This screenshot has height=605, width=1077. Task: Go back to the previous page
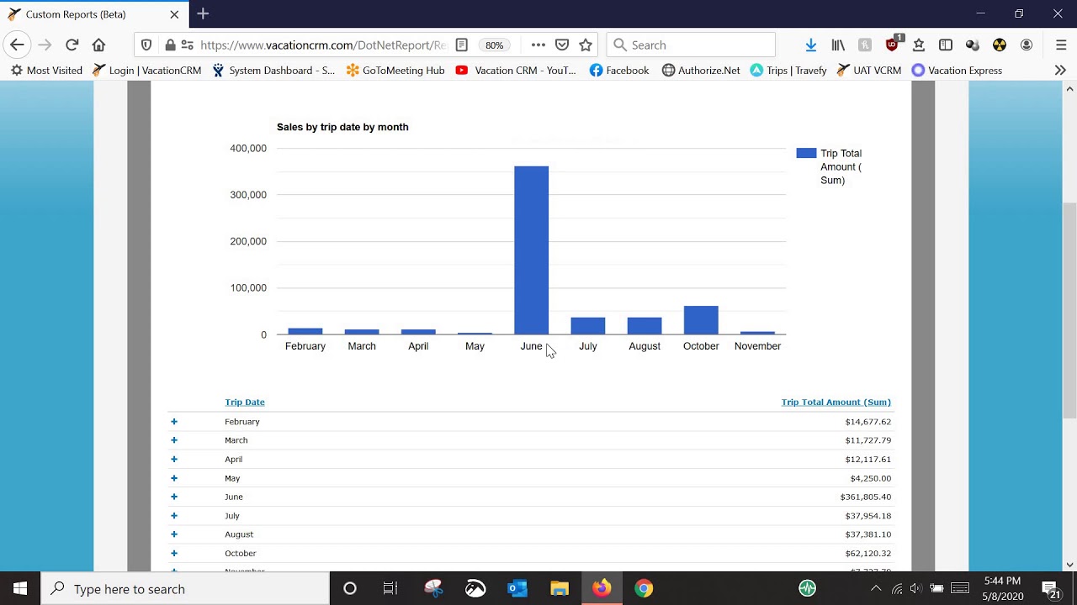coord(18,45)
